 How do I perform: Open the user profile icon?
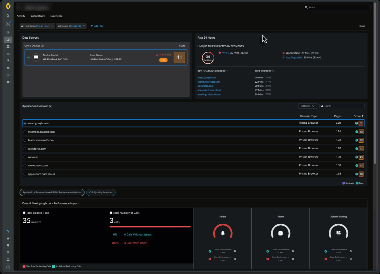[x=8, y=259]
